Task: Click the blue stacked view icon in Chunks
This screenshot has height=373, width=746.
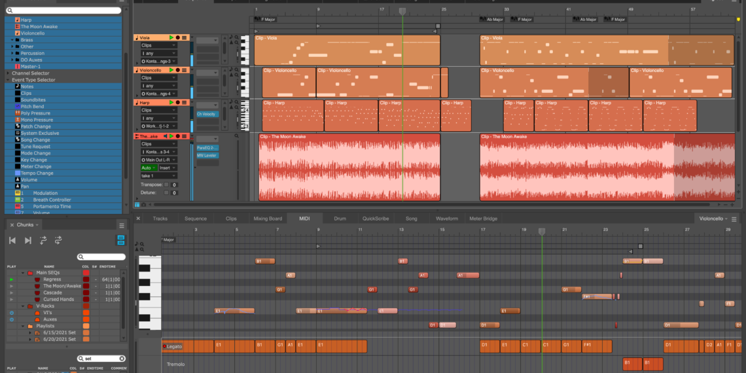Action: pyautogui.click(x=120, y=241)
